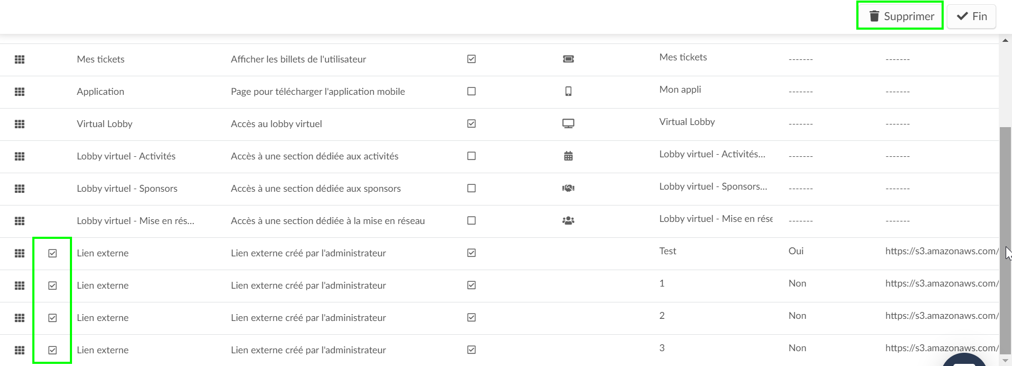Viewport: 1012px width, 366px height.
Task: Click handshake icon in Lobby virtuel - Sponsors row
Action: point(568,188)
